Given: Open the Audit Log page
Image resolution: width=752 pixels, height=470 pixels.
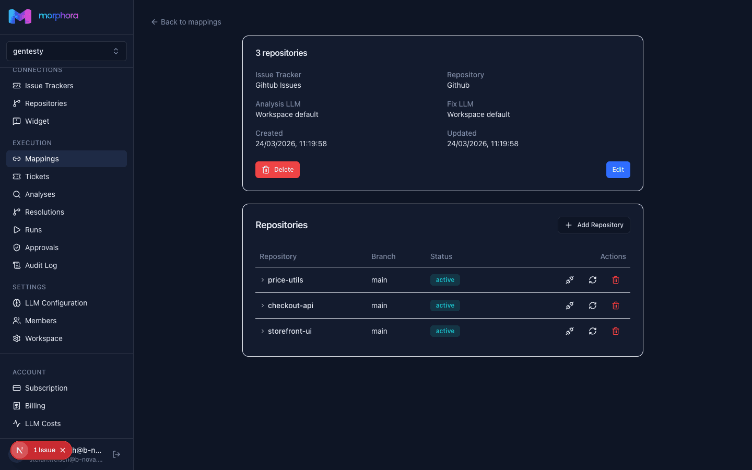Looking at the screenshot, I should click(41, 265).
